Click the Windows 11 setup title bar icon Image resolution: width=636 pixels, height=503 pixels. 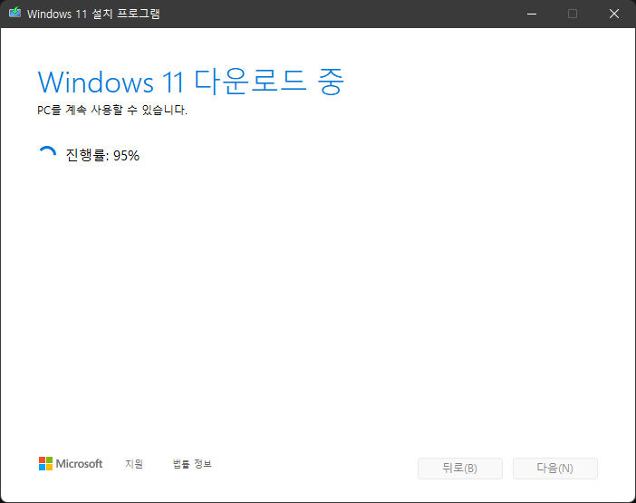click(x=15, y=13)
